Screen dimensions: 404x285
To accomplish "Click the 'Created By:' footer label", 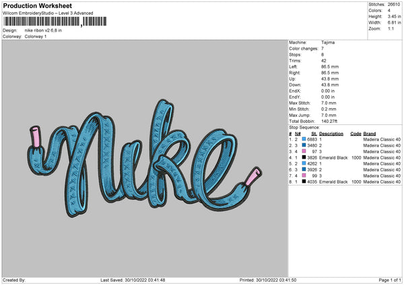I will 14,280.
